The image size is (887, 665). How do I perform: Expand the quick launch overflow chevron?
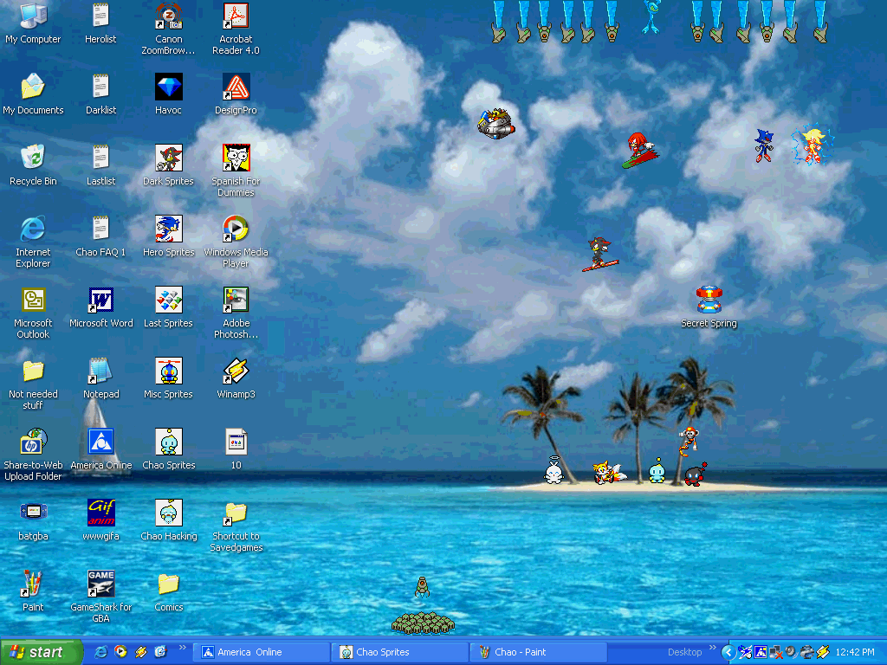183,648
